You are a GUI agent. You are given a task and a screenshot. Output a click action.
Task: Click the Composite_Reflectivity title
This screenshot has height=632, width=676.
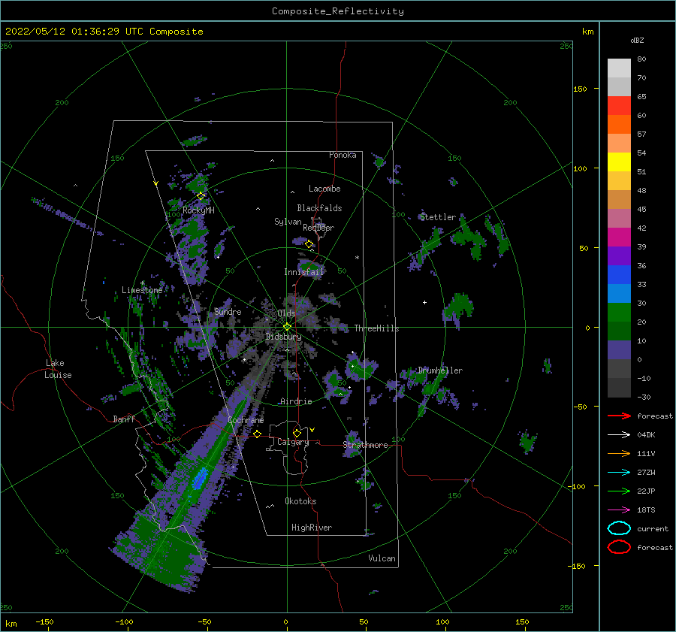338,11
